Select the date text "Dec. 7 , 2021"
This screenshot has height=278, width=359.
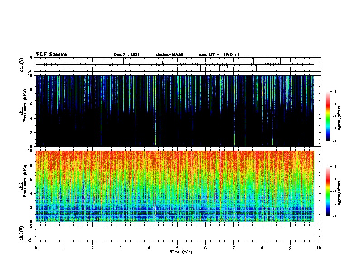(126, 55)
